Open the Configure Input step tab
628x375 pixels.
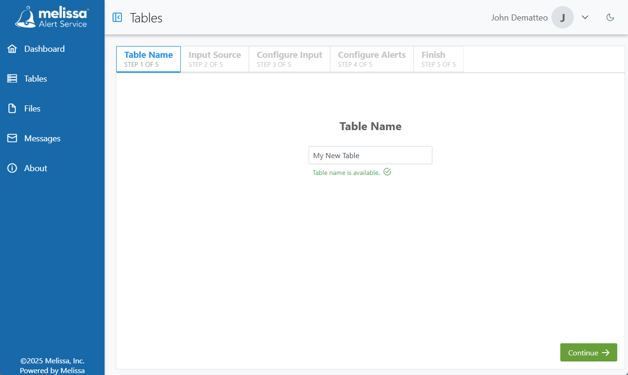point(289,59)
